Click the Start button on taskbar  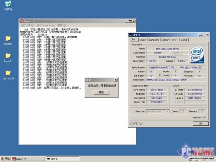(x=5, y=159)
